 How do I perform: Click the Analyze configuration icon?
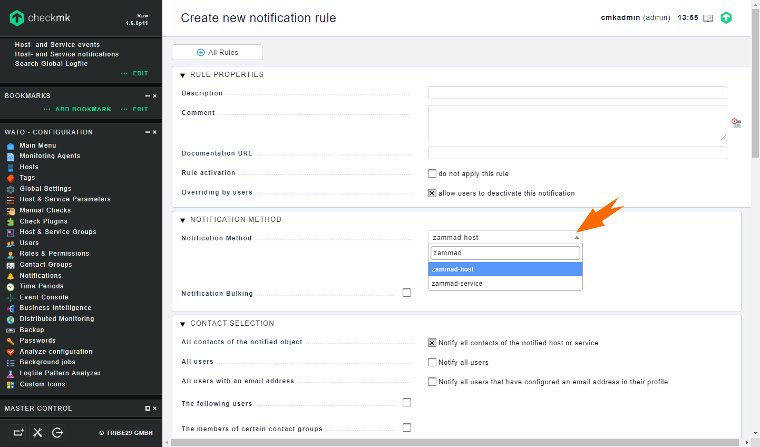[11, 352]
